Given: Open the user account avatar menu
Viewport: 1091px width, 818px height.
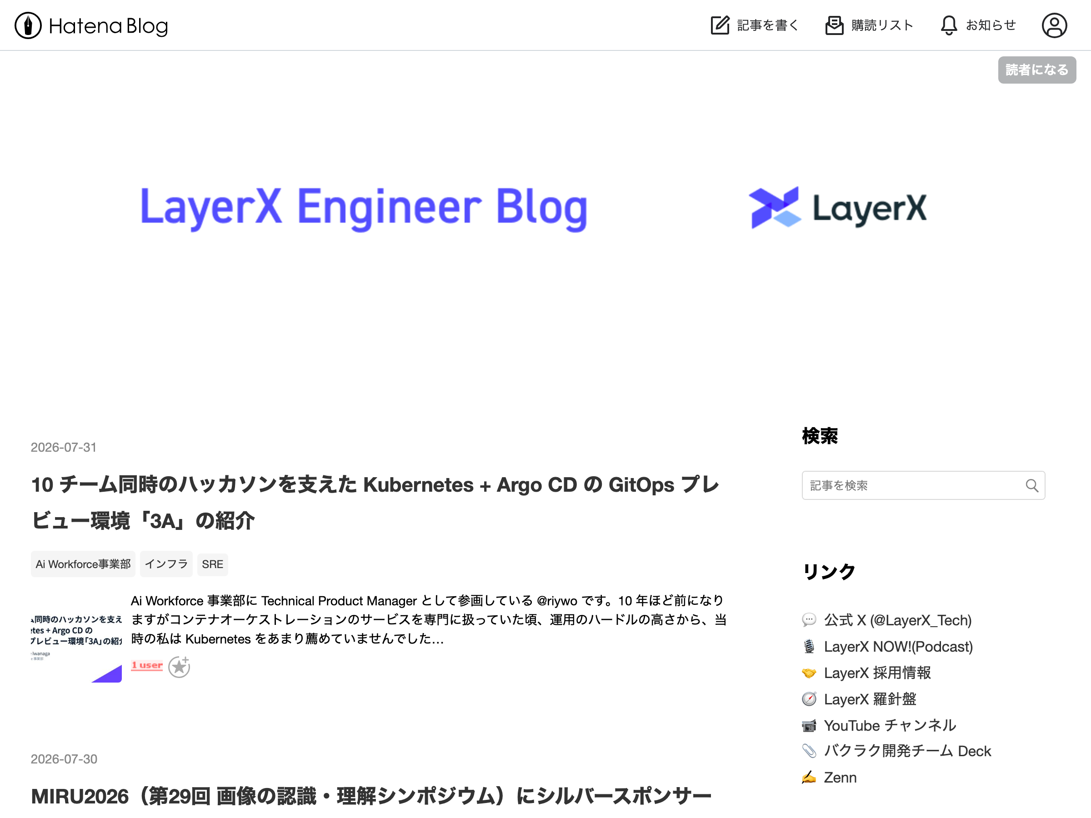Looking at the screenshot, I should pos(1054,25).
